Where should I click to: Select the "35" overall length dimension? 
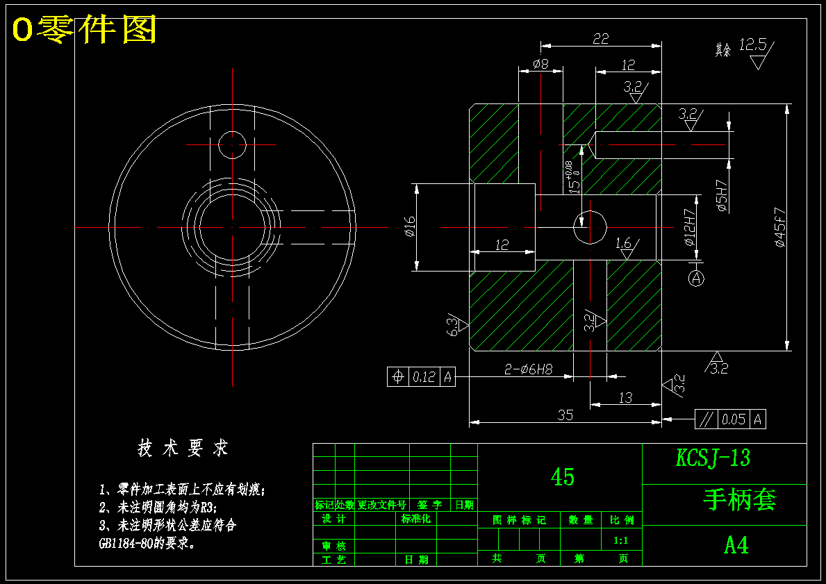tap(565, 415)
